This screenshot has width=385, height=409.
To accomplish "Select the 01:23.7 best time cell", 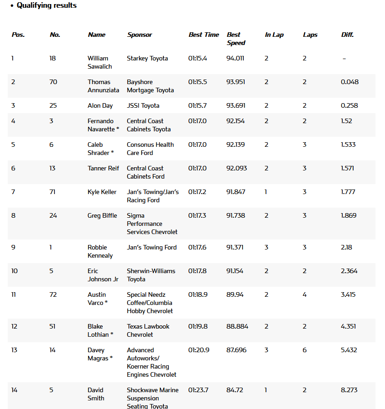I will (197, 390).
